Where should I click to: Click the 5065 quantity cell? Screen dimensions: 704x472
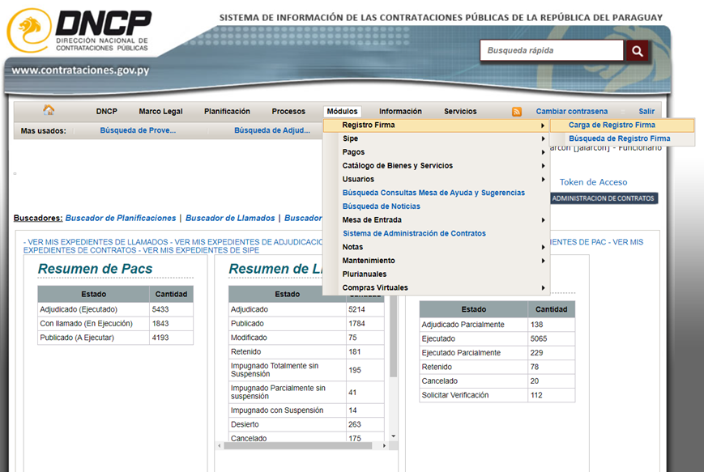point(552,338)
